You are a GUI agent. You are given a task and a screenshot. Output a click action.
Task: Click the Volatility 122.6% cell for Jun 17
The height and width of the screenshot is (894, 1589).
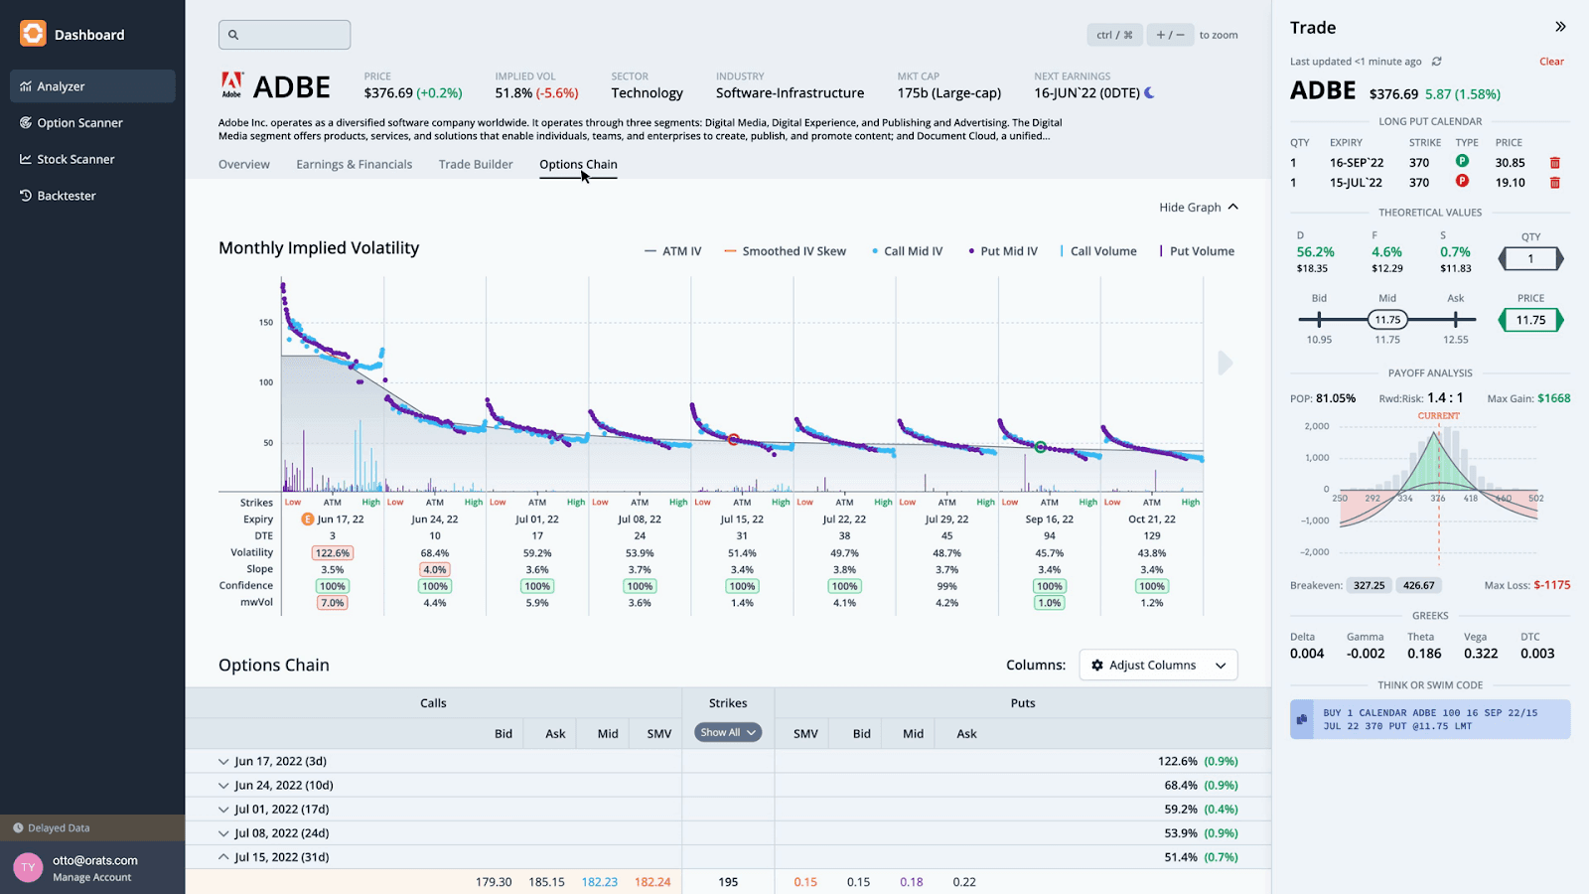333,553
